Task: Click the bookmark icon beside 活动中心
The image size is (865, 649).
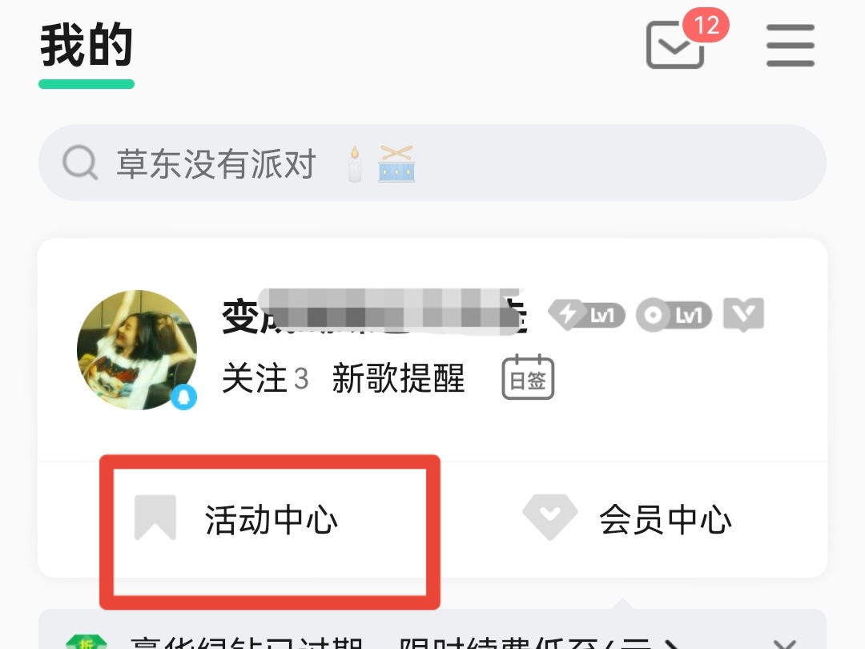Action: click(155, 518)
